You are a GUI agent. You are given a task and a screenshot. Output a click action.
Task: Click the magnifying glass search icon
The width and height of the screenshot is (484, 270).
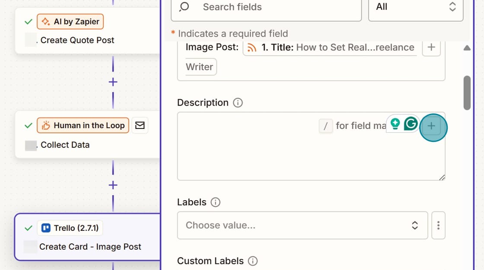point(183,7)
